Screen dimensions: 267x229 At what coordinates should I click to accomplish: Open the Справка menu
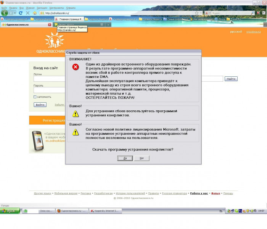click(71, 8)
